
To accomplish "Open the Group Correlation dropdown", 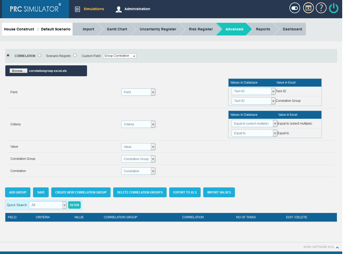I will click(x=119, y=56).
